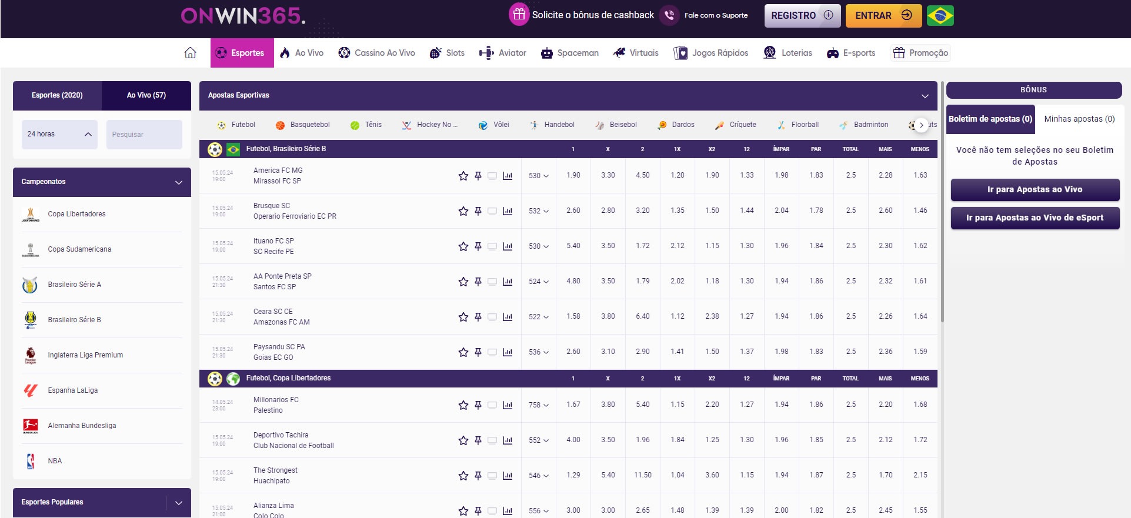Open statistics for Ceara SC CE match
Screen dimensions: 1131x518
coord(508,317)
